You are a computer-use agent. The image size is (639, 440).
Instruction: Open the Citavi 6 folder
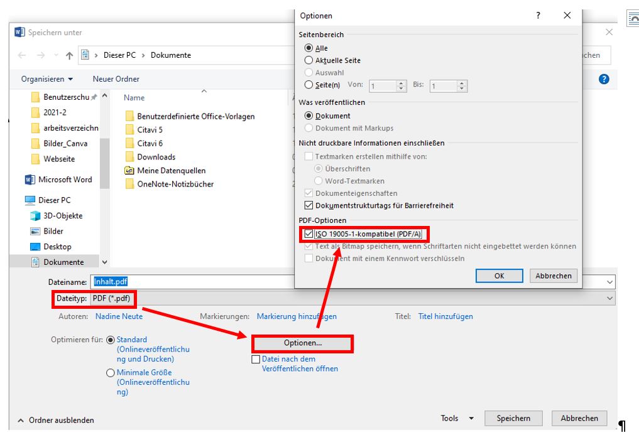point(150,143)
